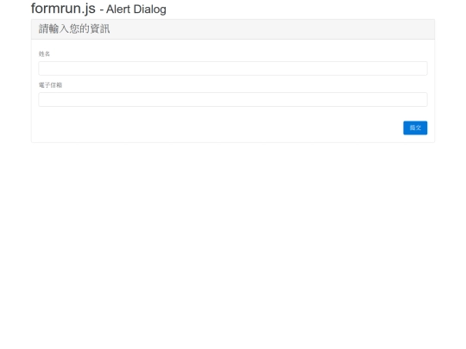Screen dimensions: 466x349
Task: Submit the form with the blue 提交 button
Action: (x=415, y=128)
